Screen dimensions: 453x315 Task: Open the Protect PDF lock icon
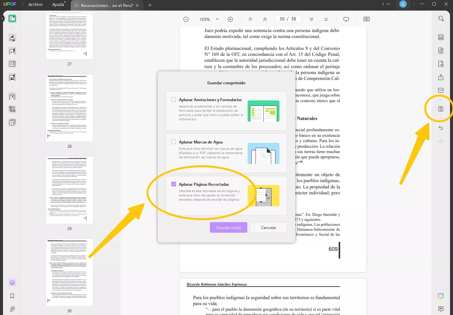(441, 64)
